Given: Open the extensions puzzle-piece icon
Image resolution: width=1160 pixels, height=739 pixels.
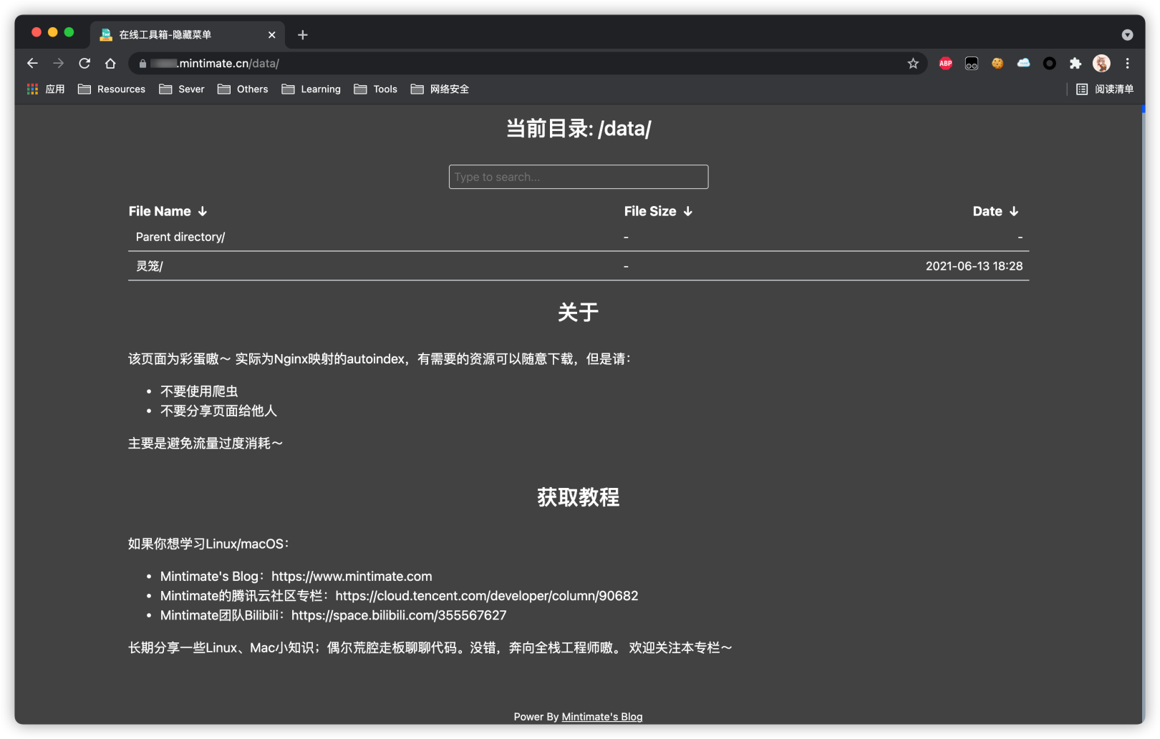Looking at the screenshot, I should [x=1075, y=63].
